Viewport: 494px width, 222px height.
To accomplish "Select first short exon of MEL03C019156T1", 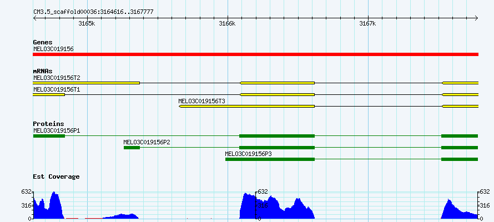I will click(x=49, y=94).
